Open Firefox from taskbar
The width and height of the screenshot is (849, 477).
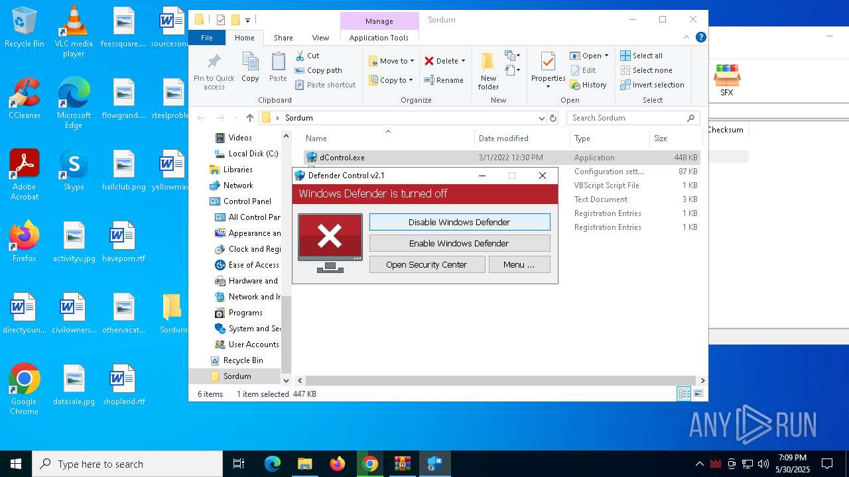(338, 464)
